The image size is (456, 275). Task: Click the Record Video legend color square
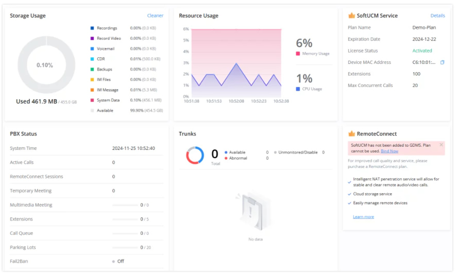pos(92,39)
